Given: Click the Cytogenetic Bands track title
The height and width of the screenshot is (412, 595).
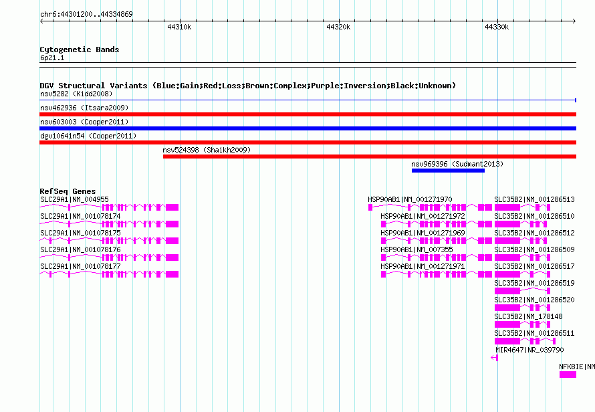Looking at the screenshot, I should [x=80, y=49].
